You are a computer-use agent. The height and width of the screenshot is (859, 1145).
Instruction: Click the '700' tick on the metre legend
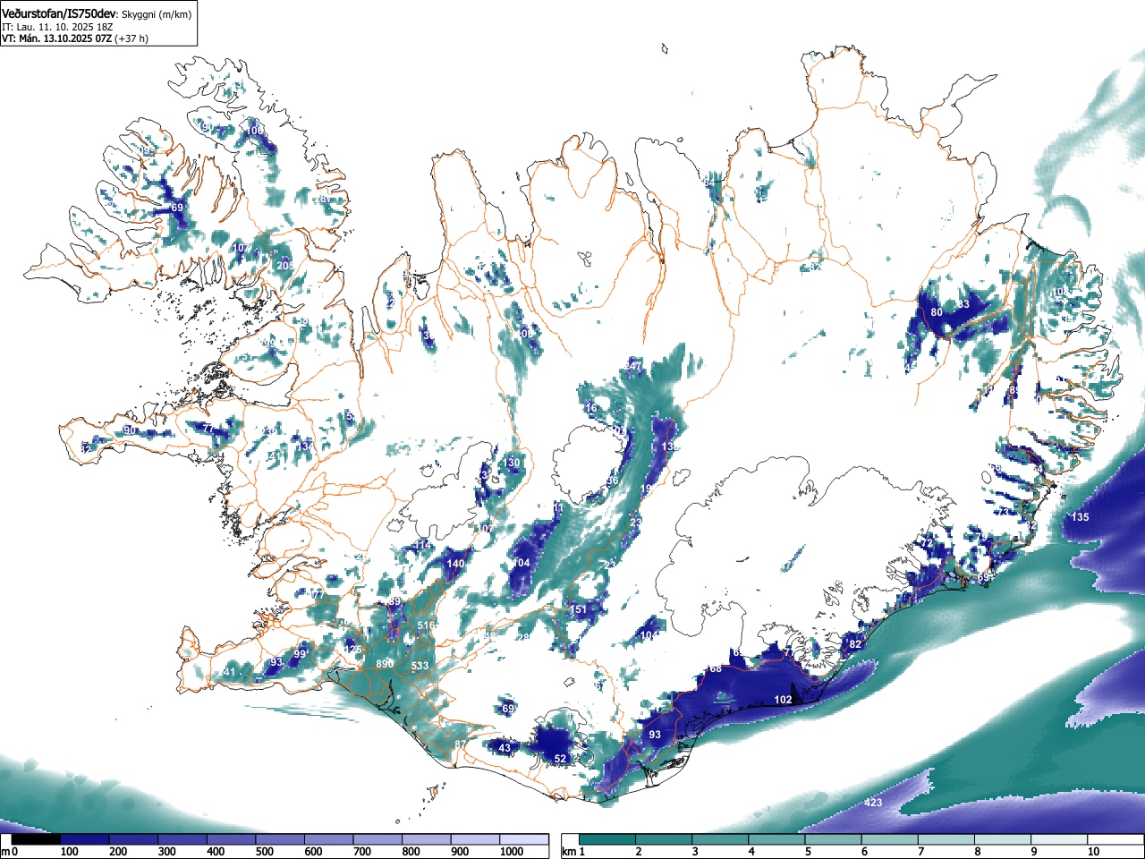362,852
